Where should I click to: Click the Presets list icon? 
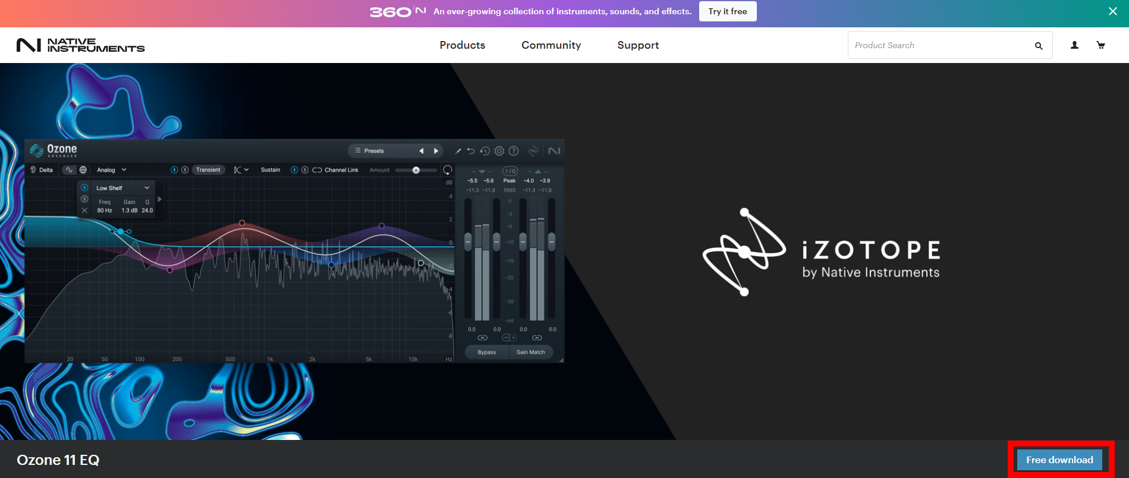357,151
